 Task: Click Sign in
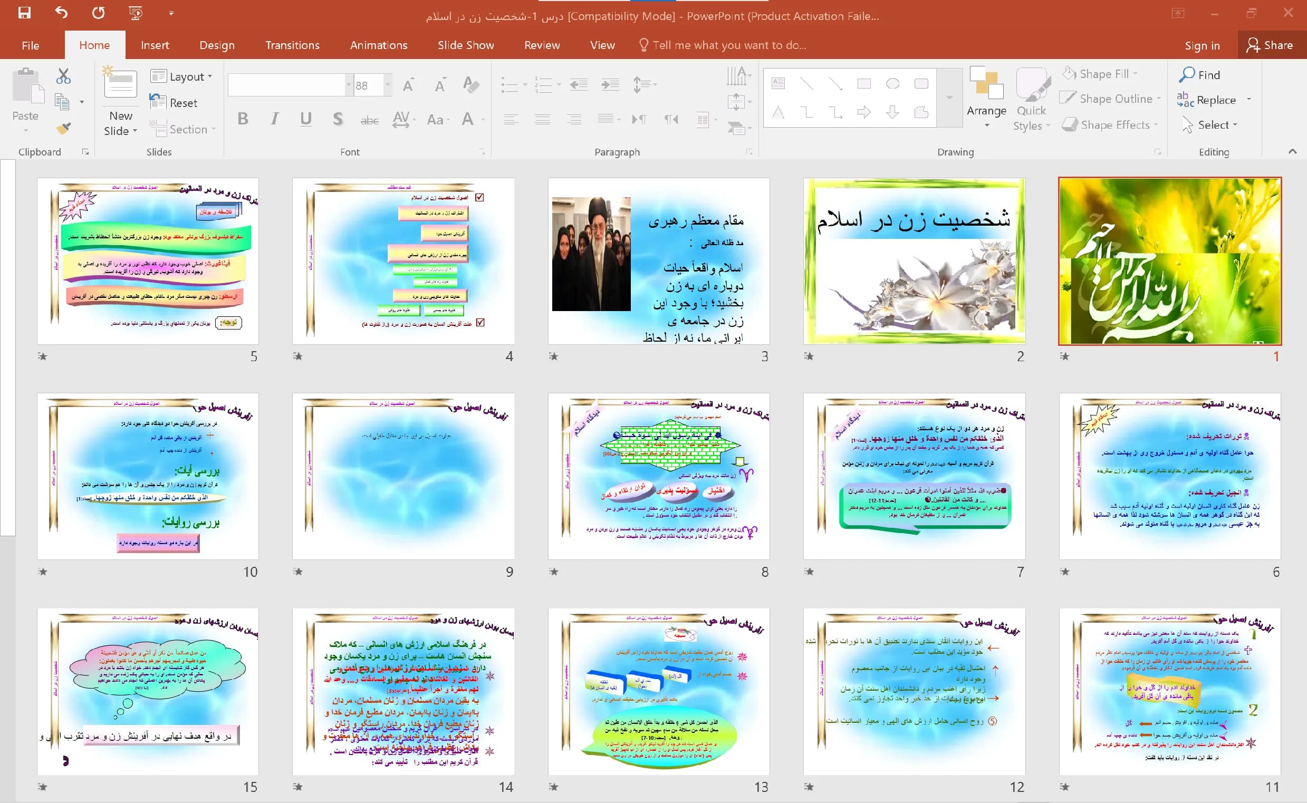click(x=1202, y=46)
